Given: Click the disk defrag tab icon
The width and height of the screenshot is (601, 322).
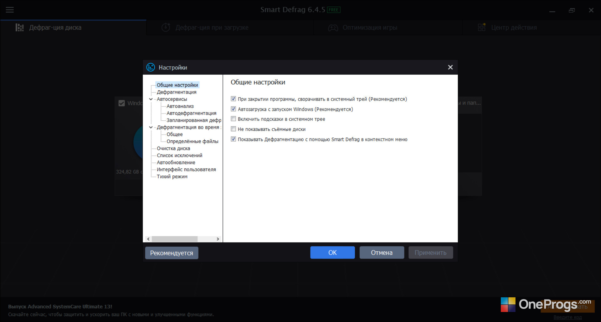Looking at the screenshot, I should [19, 28].
